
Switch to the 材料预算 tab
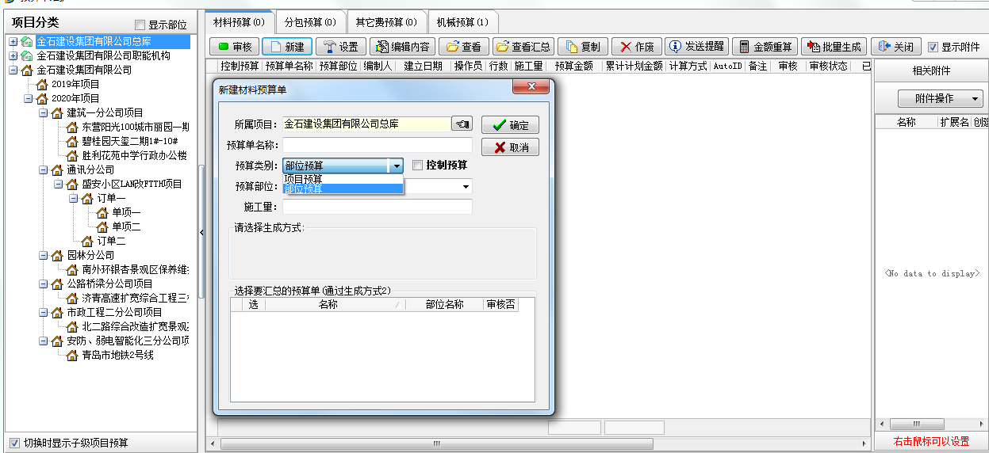click(239, 22)
